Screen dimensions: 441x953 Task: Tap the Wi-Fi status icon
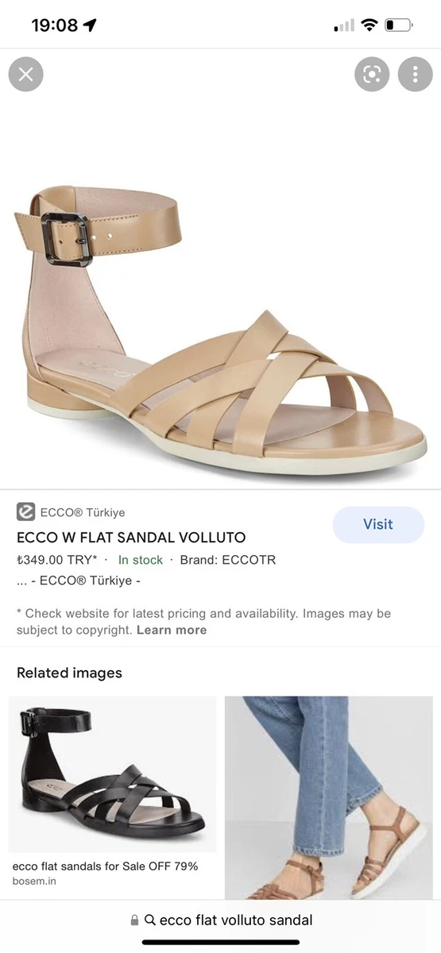(369, 25)
